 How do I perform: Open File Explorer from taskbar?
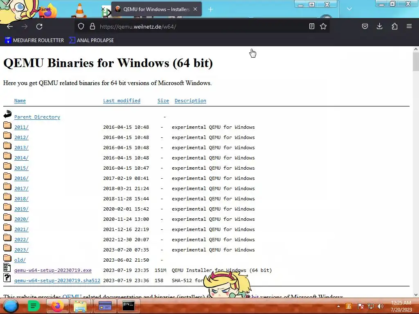(x=80, y=306)
